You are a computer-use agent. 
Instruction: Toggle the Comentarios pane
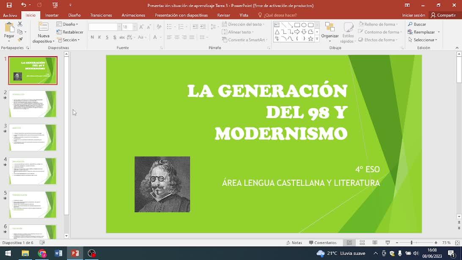(323, 243)
